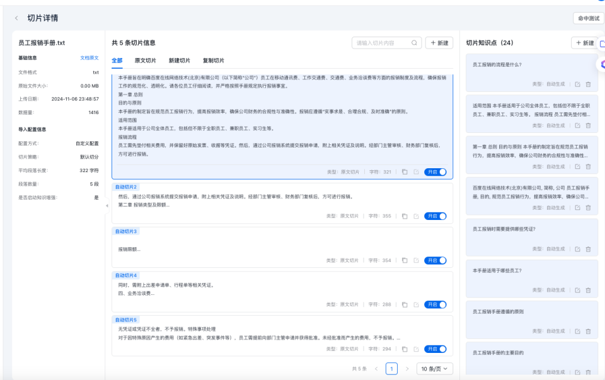The image size is (605, 380).
Task: Switch to the 复制切片 tab
Action: [x=214, y=60]
